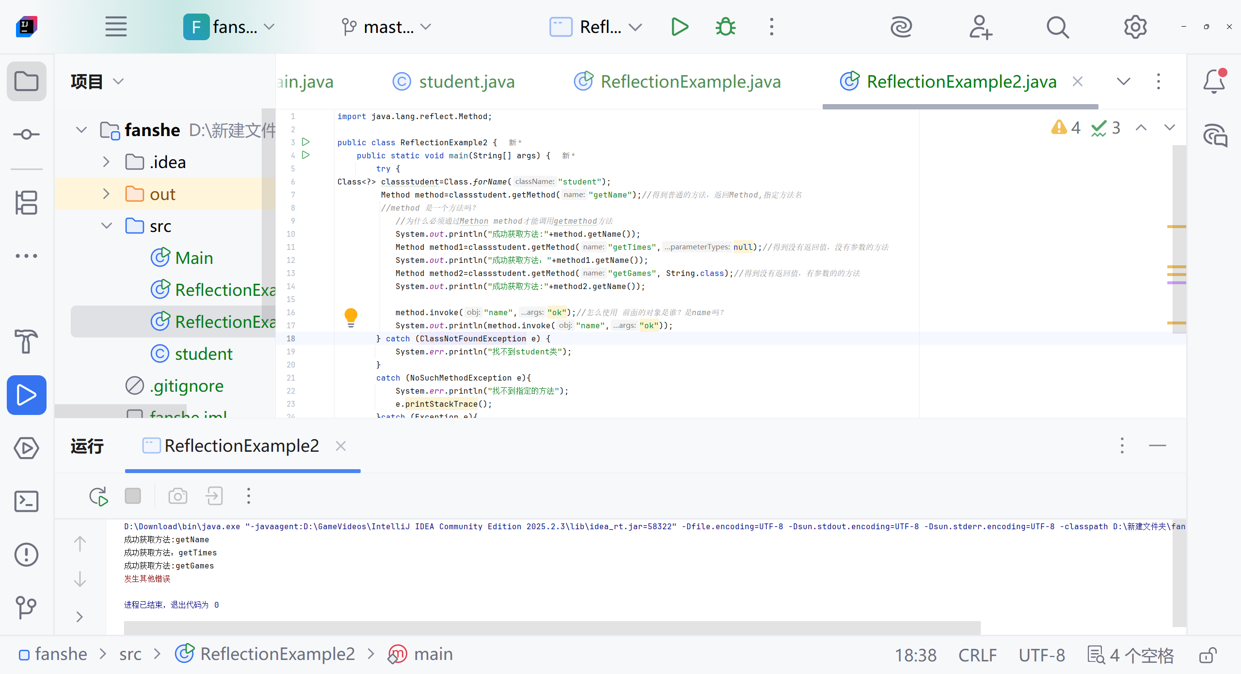Click the Debug bug icon
1241x674 pixels.
point(725,27)
